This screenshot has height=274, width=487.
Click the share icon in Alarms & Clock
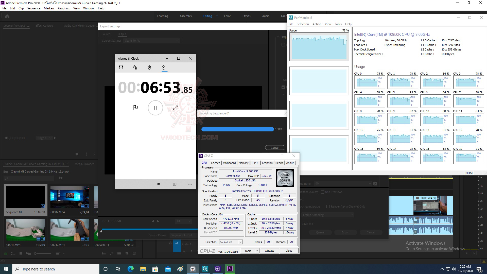[175, 184]
